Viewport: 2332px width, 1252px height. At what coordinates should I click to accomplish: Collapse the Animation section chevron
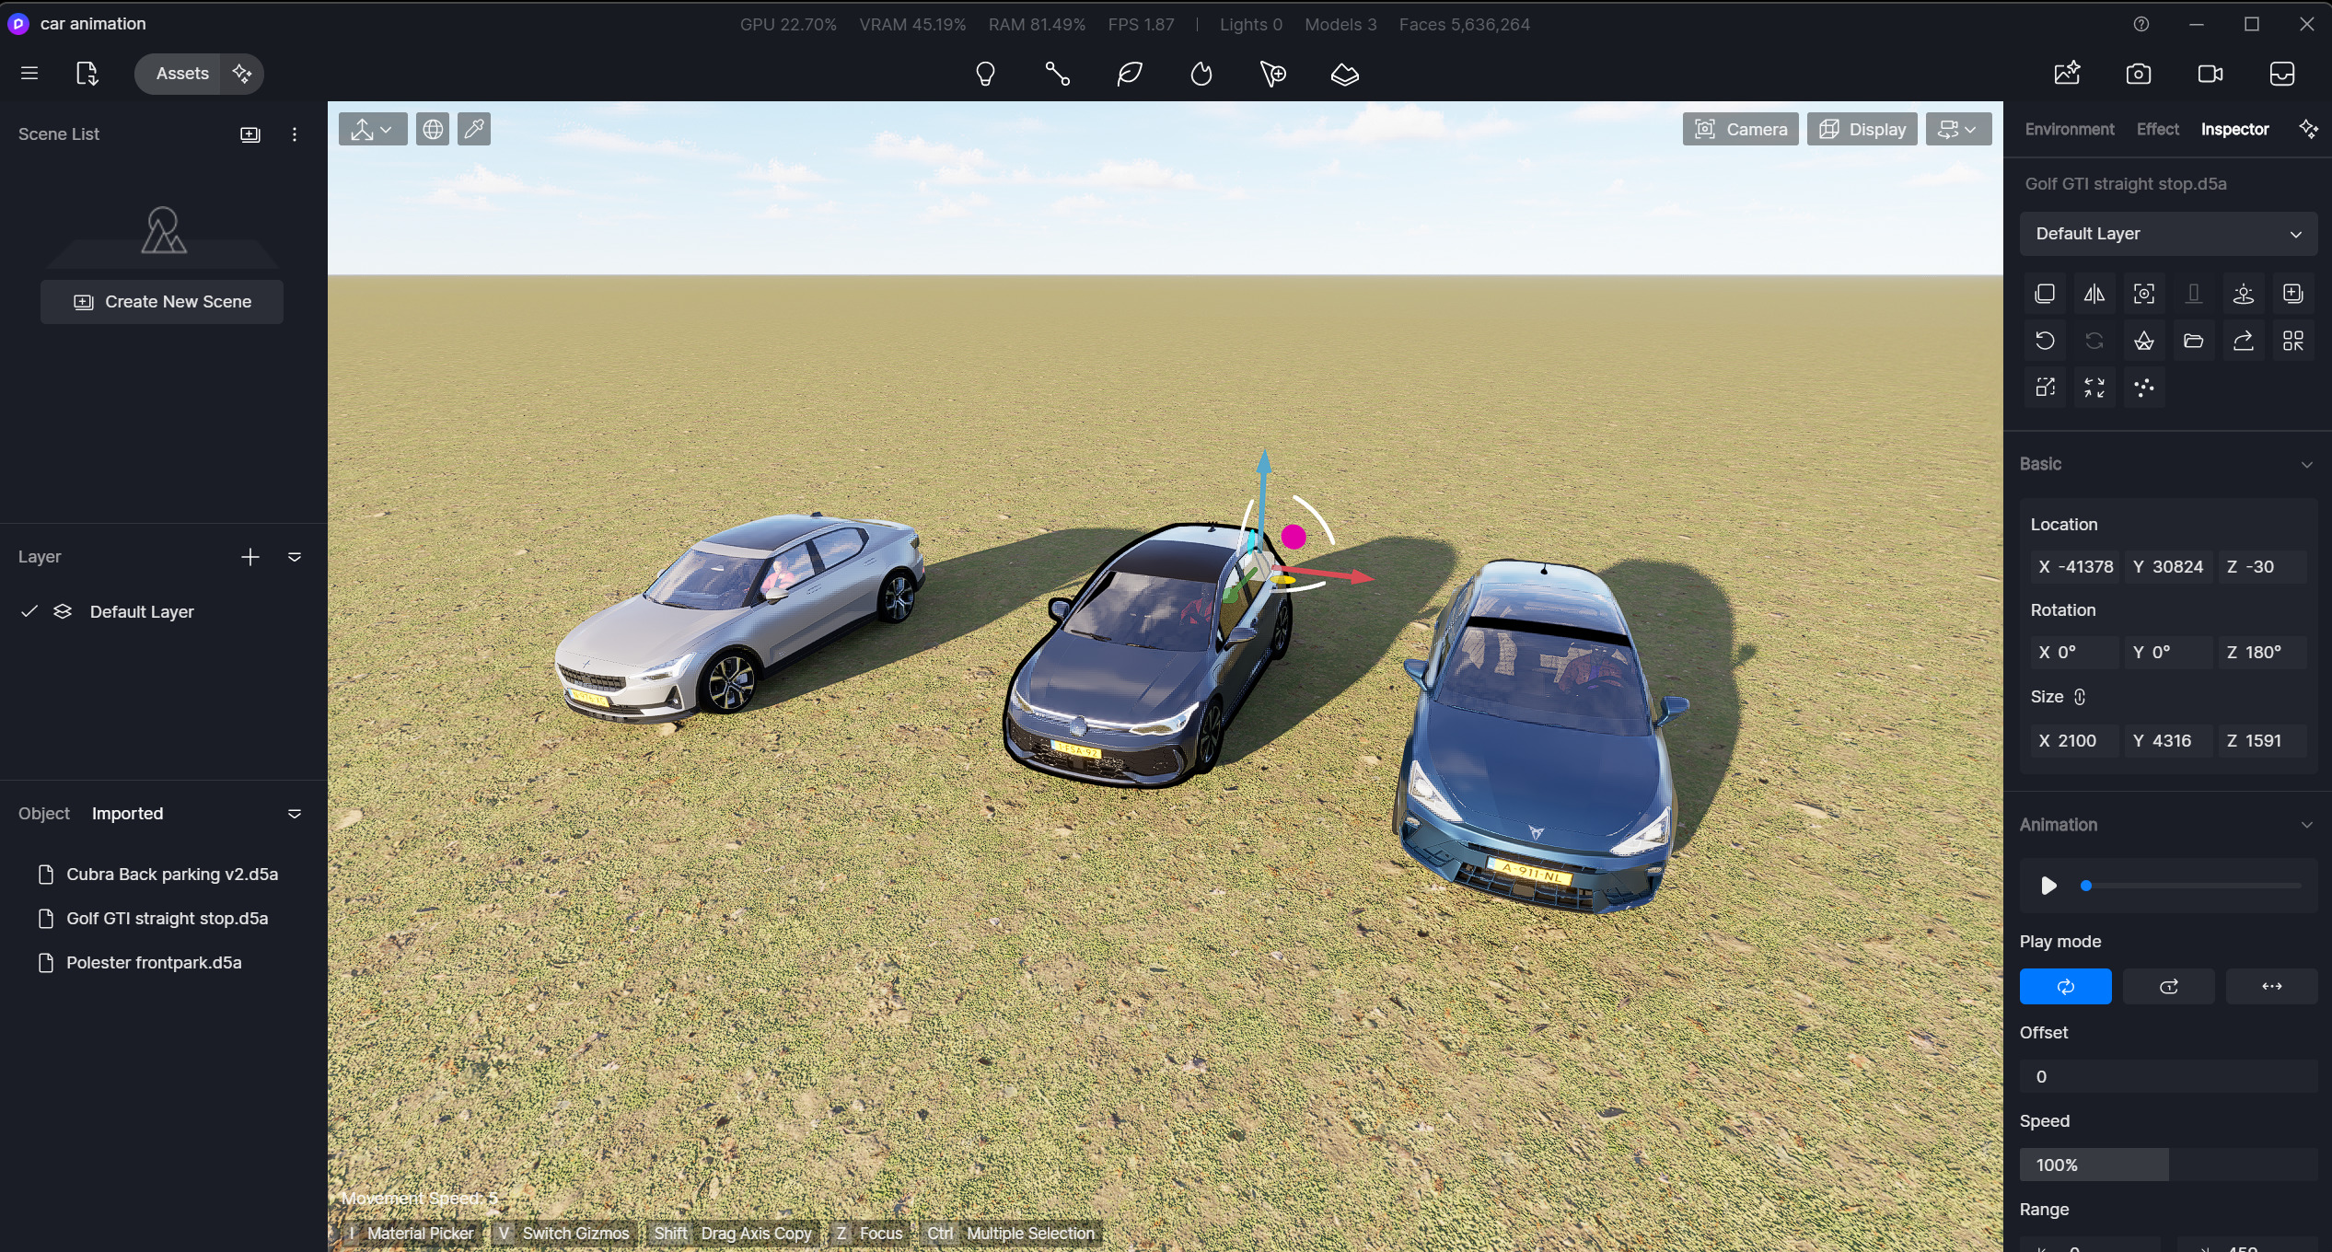[x=2306, y=825]
